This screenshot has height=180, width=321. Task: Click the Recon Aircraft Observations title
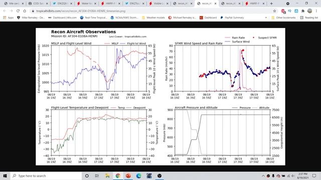click(x=83, y=31)
